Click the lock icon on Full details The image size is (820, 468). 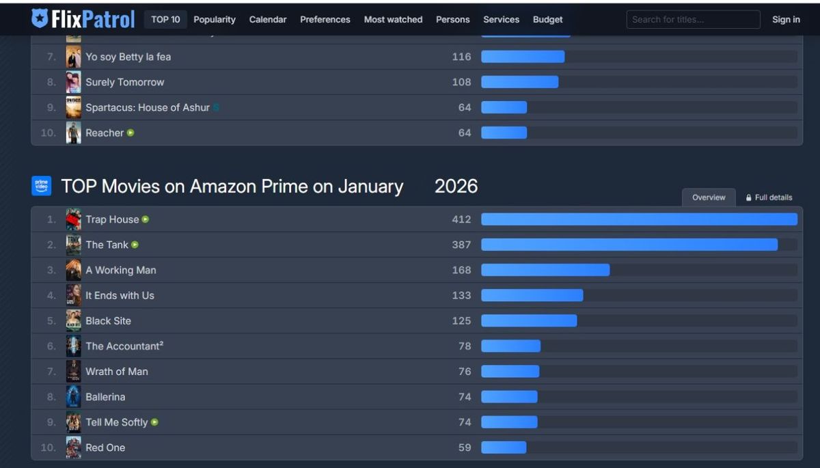[x=749, y=197]
